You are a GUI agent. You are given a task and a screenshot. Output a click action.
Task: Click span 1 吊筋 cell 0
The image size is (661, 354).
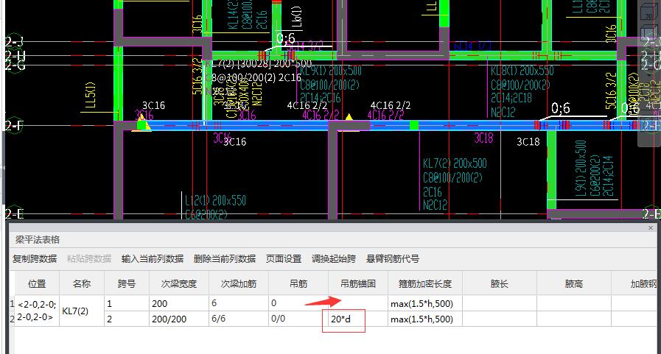[x=298, y=303]
